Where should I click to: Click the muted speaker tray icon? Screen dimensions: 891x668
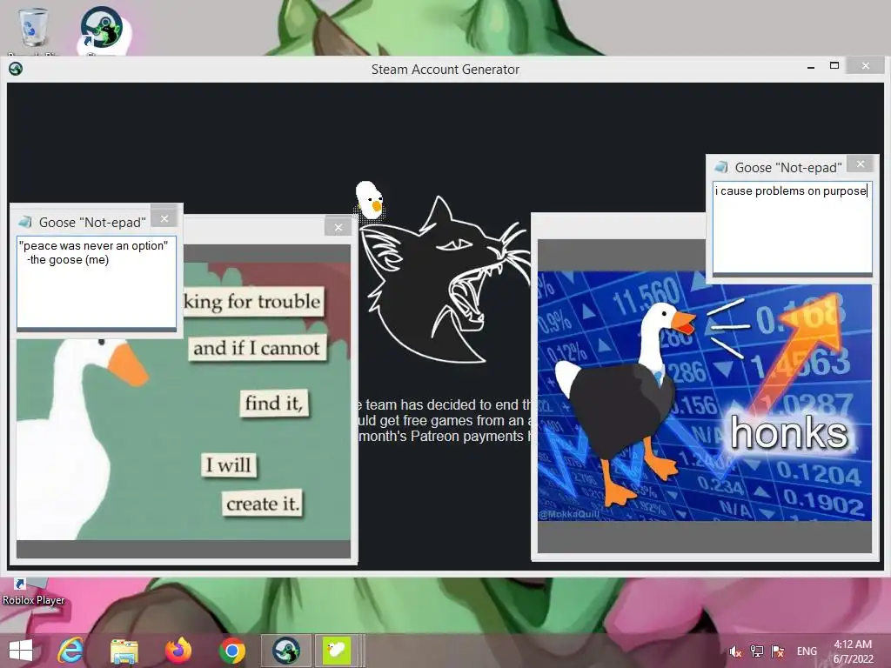735,651
